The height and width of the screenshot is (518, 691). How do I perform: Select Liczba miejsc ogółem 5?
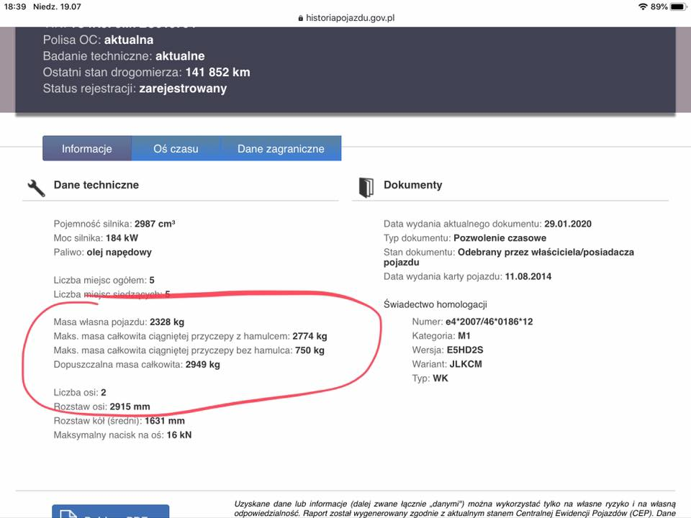click(x=104, y=280)
